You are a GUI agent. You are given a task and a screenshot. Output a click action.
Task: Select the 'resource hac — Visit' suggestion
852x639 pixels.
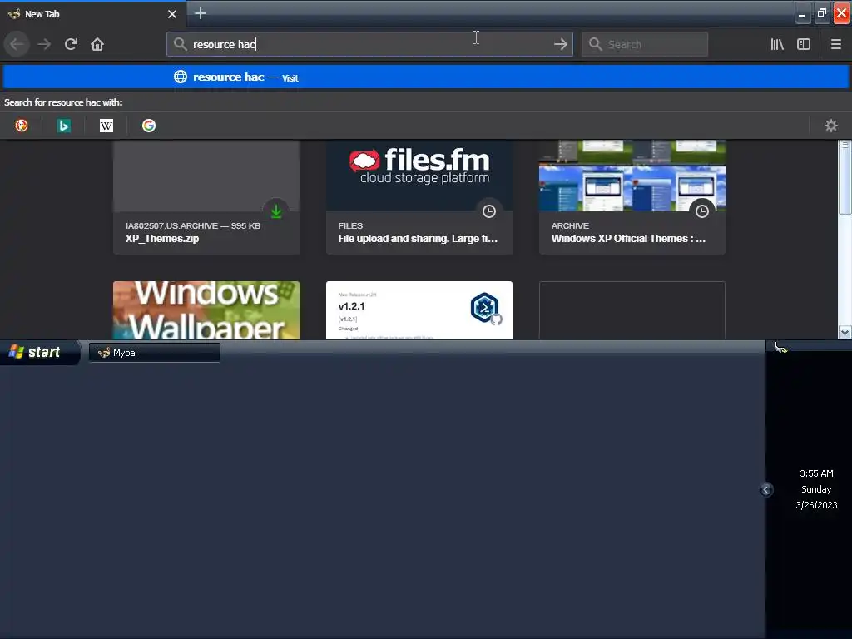(x=425, y=77)
